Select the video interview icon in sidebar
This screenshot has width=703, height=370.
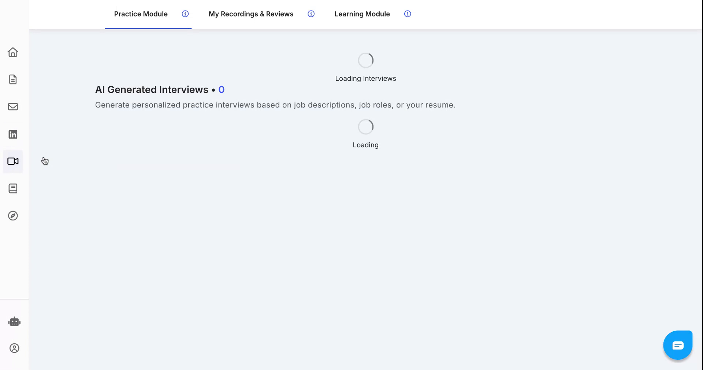pos(13,161)
